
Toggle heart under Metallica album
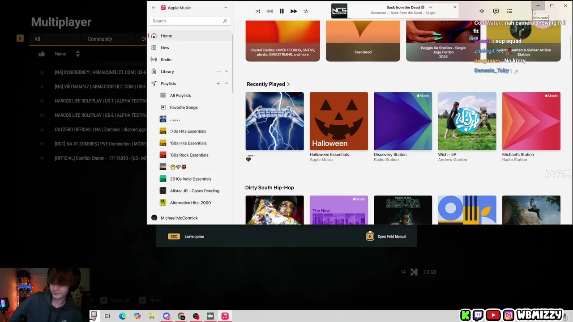(248, 160)
